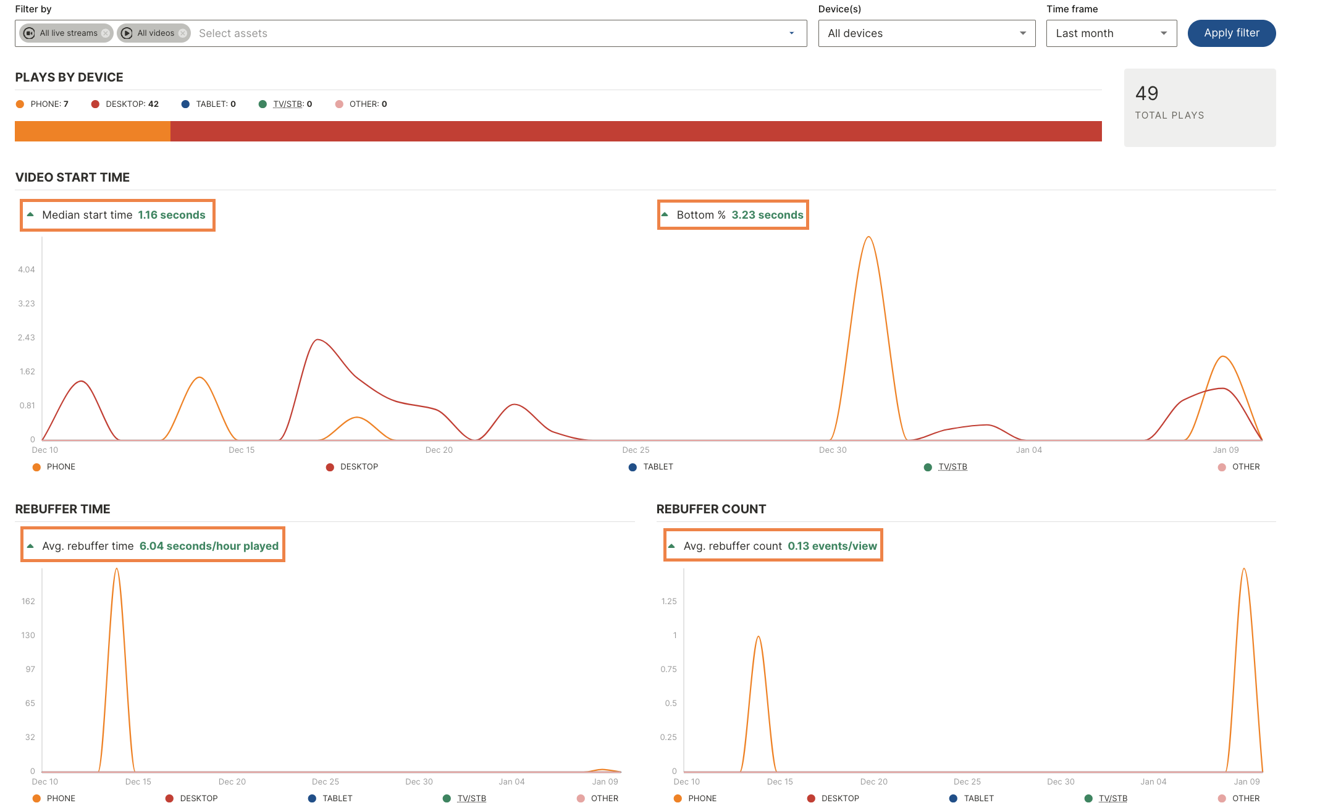This screenshot has height=808, width=1320.
Task: Toggle PHONE series in Video Start Time legend
Action: (54, 467)
